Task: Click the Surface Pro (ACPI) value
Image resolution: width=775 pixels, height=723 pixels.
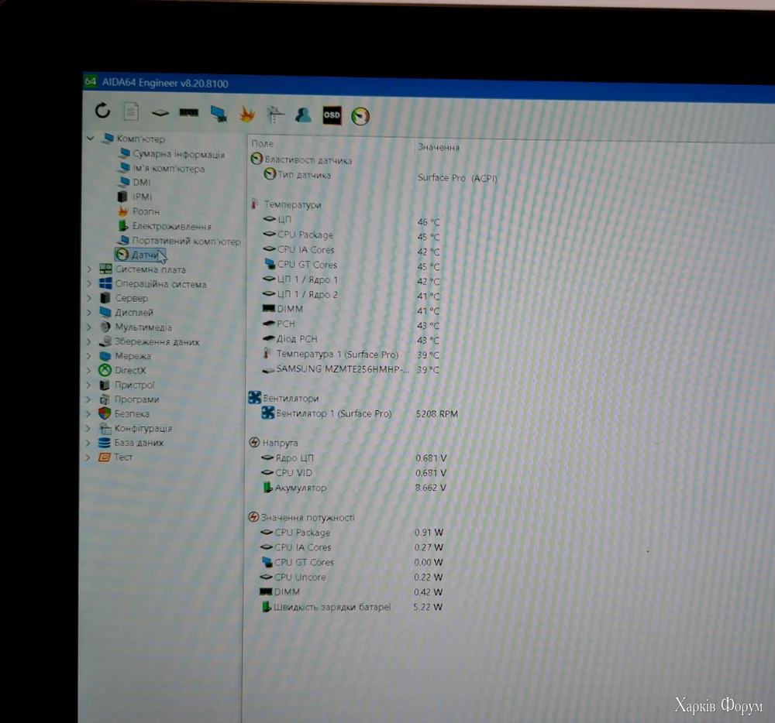Action: (457, 178)
